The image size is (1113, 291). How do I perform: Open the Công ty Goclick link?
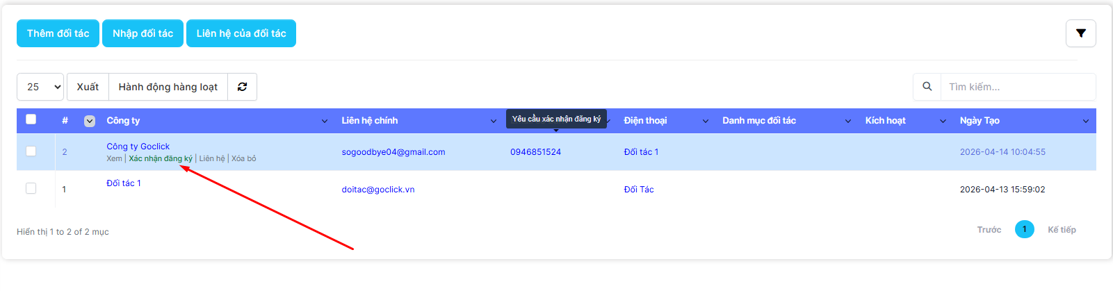click(x=138, y=147)
